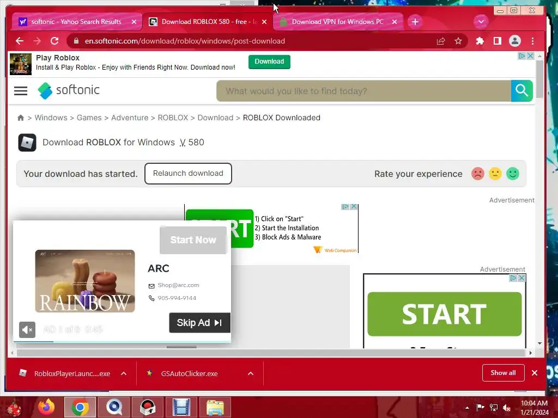Open the Softonic hamburger menu

21,91
